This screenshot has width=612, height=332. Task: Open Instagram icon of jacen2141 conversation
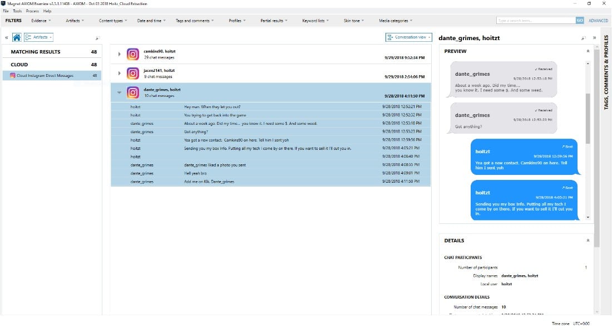coord(133,74)
